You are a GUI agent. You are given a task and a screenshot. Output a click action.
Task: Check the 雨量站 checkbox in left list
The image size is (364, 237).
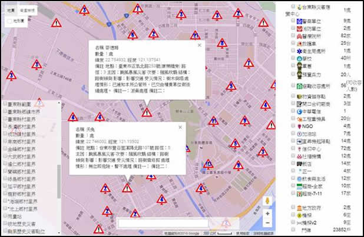tap(5, 216)
